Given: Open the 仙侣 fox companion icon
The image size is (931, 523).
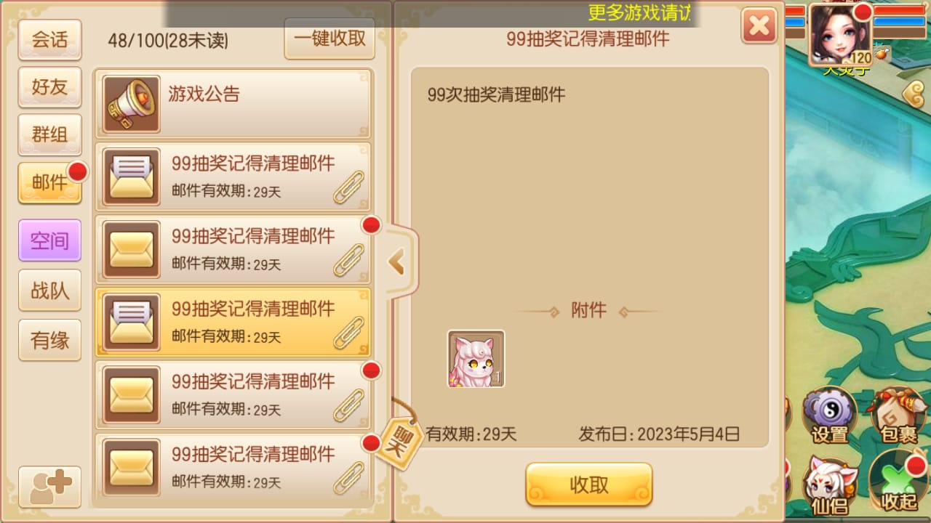Looking at the screenshot, I should [829, 483].
